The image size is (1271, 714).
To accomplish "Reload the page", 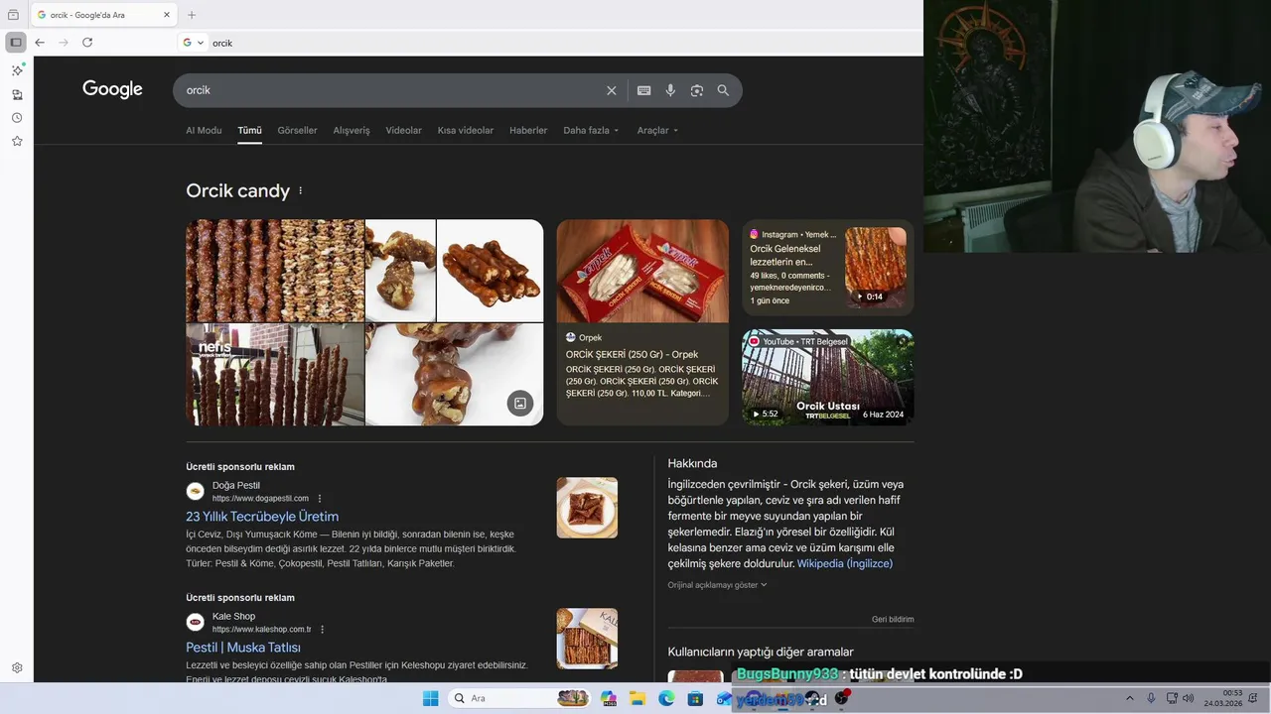I will [87, 43].
